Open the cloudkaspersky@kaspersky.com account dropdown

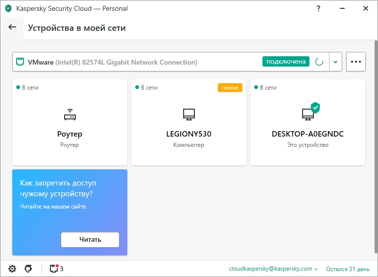pos(273,269)
